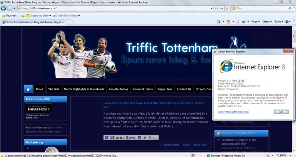
Task: Click the Add to Favorites Bar icon
Action: (x=23, y=16)
